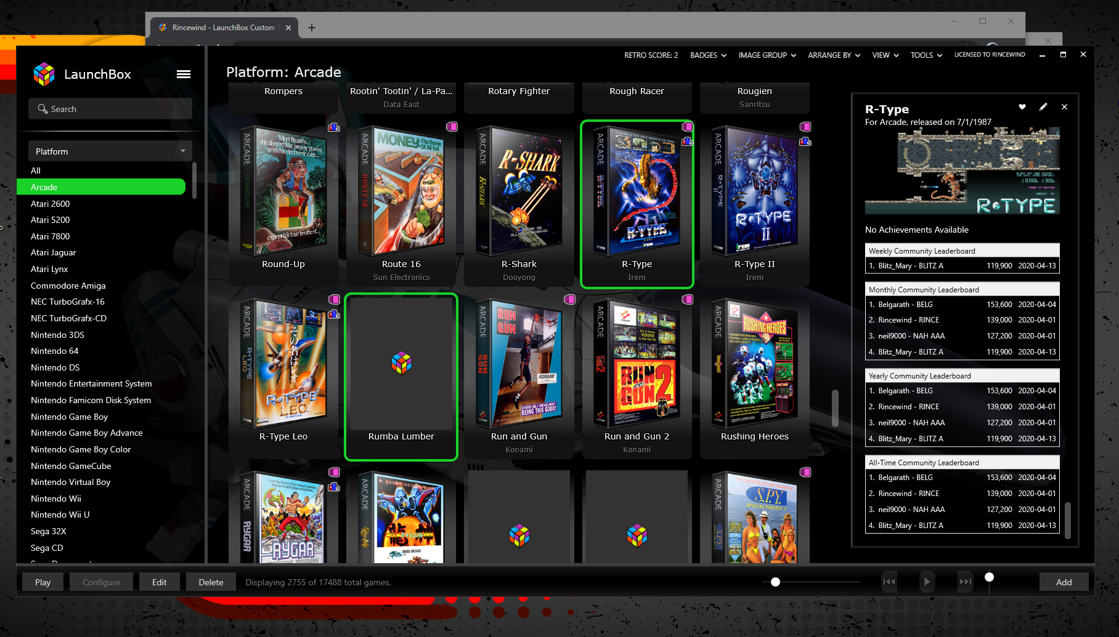Click the pink badge on R-Type II

[805, 126]
